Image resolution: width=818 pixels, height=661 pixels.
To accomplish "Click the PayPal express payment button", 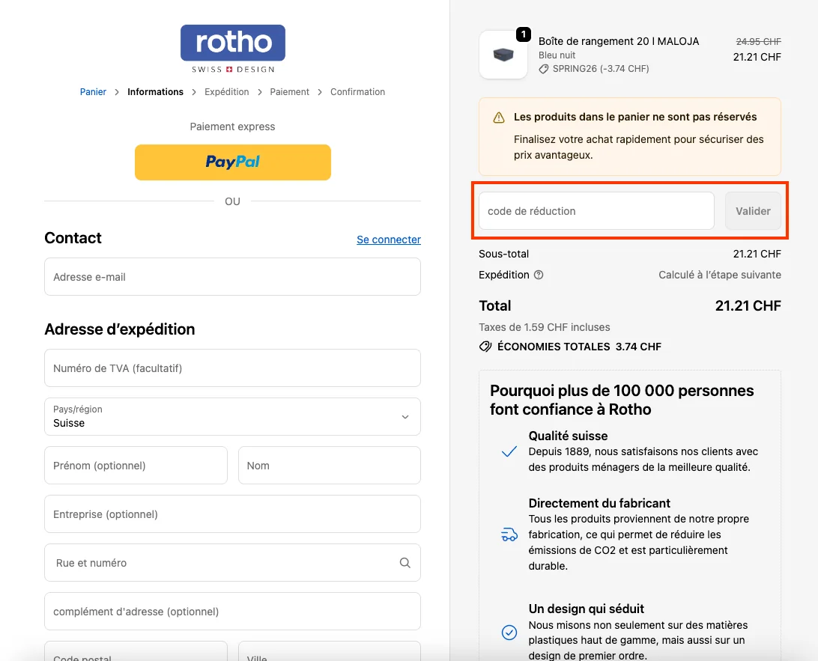I will 232,162.
